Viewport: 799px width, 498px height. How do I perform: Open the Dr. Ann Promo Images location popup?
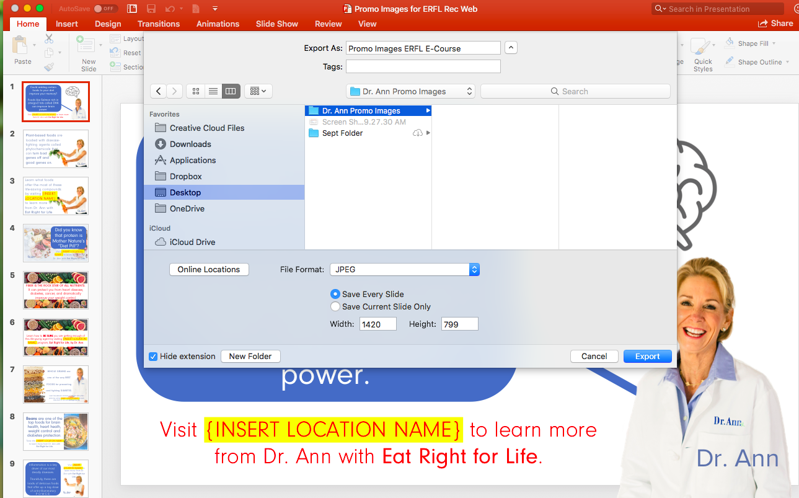tap(410, 91)
